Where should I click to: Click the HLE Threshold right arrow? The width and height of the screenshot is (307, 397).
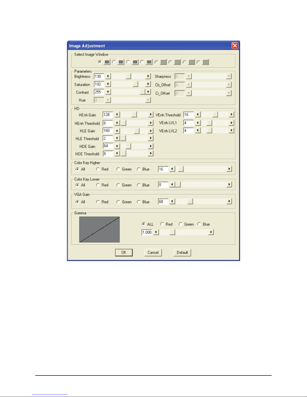click(x=151, y=138)
